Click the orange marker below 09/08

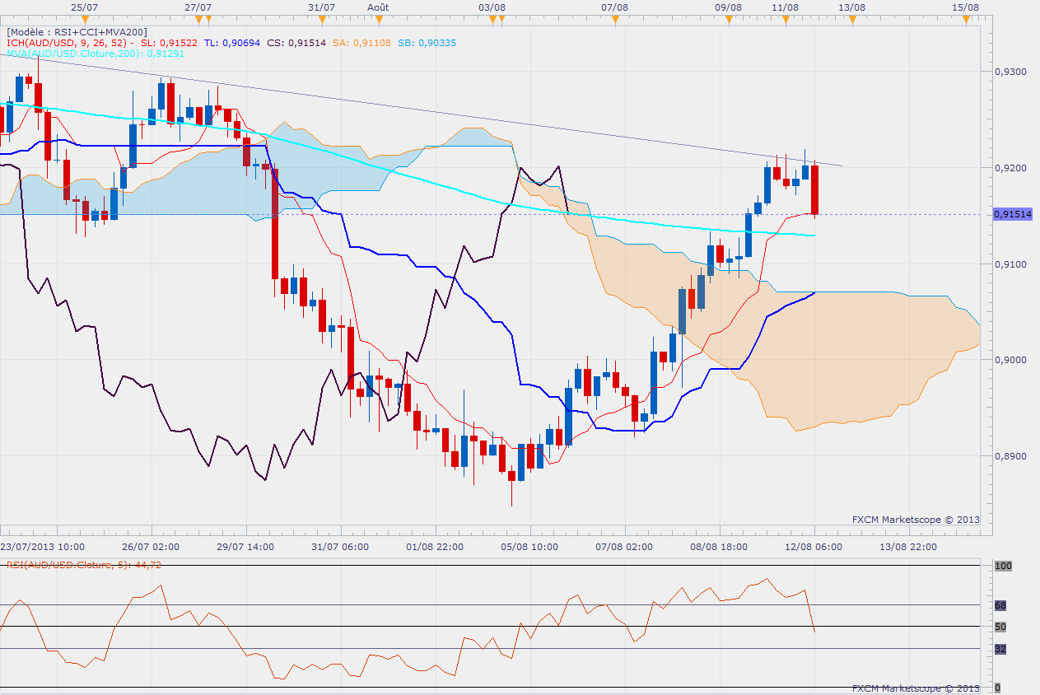(x=728, y=20)
